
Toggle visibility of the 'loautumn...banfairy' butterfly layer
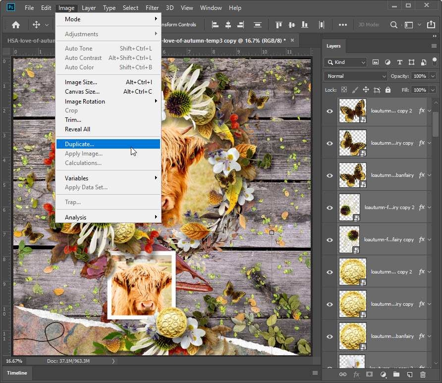tap(330, 175)
